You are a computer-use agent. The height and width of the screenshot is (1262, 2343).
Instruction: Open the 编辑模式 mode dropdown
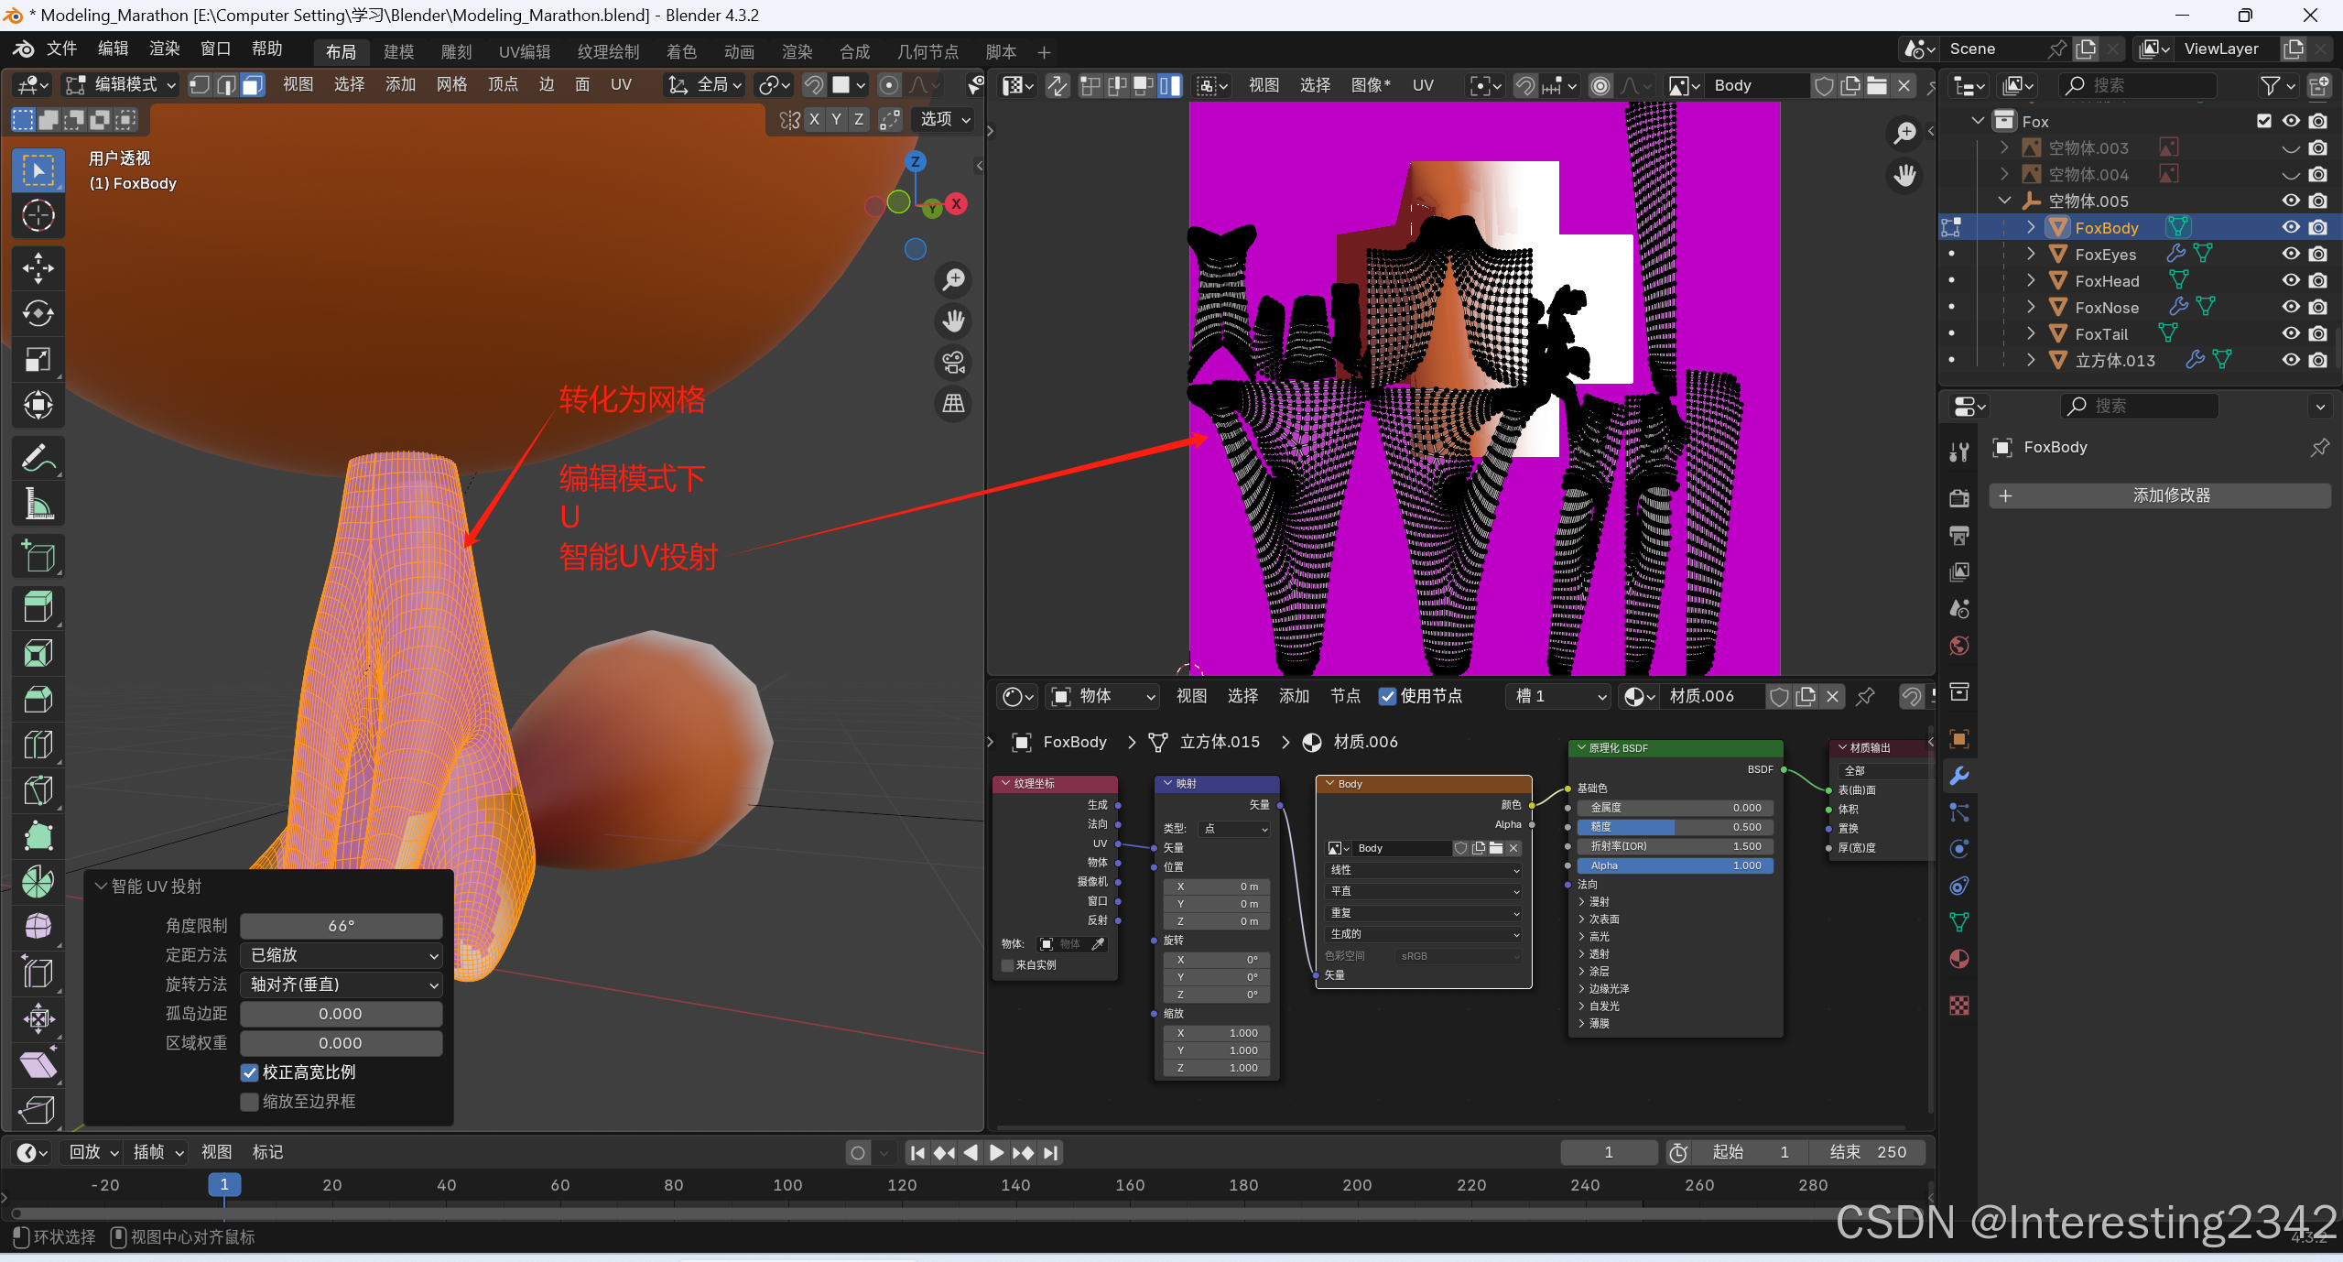tap(121, 85)
